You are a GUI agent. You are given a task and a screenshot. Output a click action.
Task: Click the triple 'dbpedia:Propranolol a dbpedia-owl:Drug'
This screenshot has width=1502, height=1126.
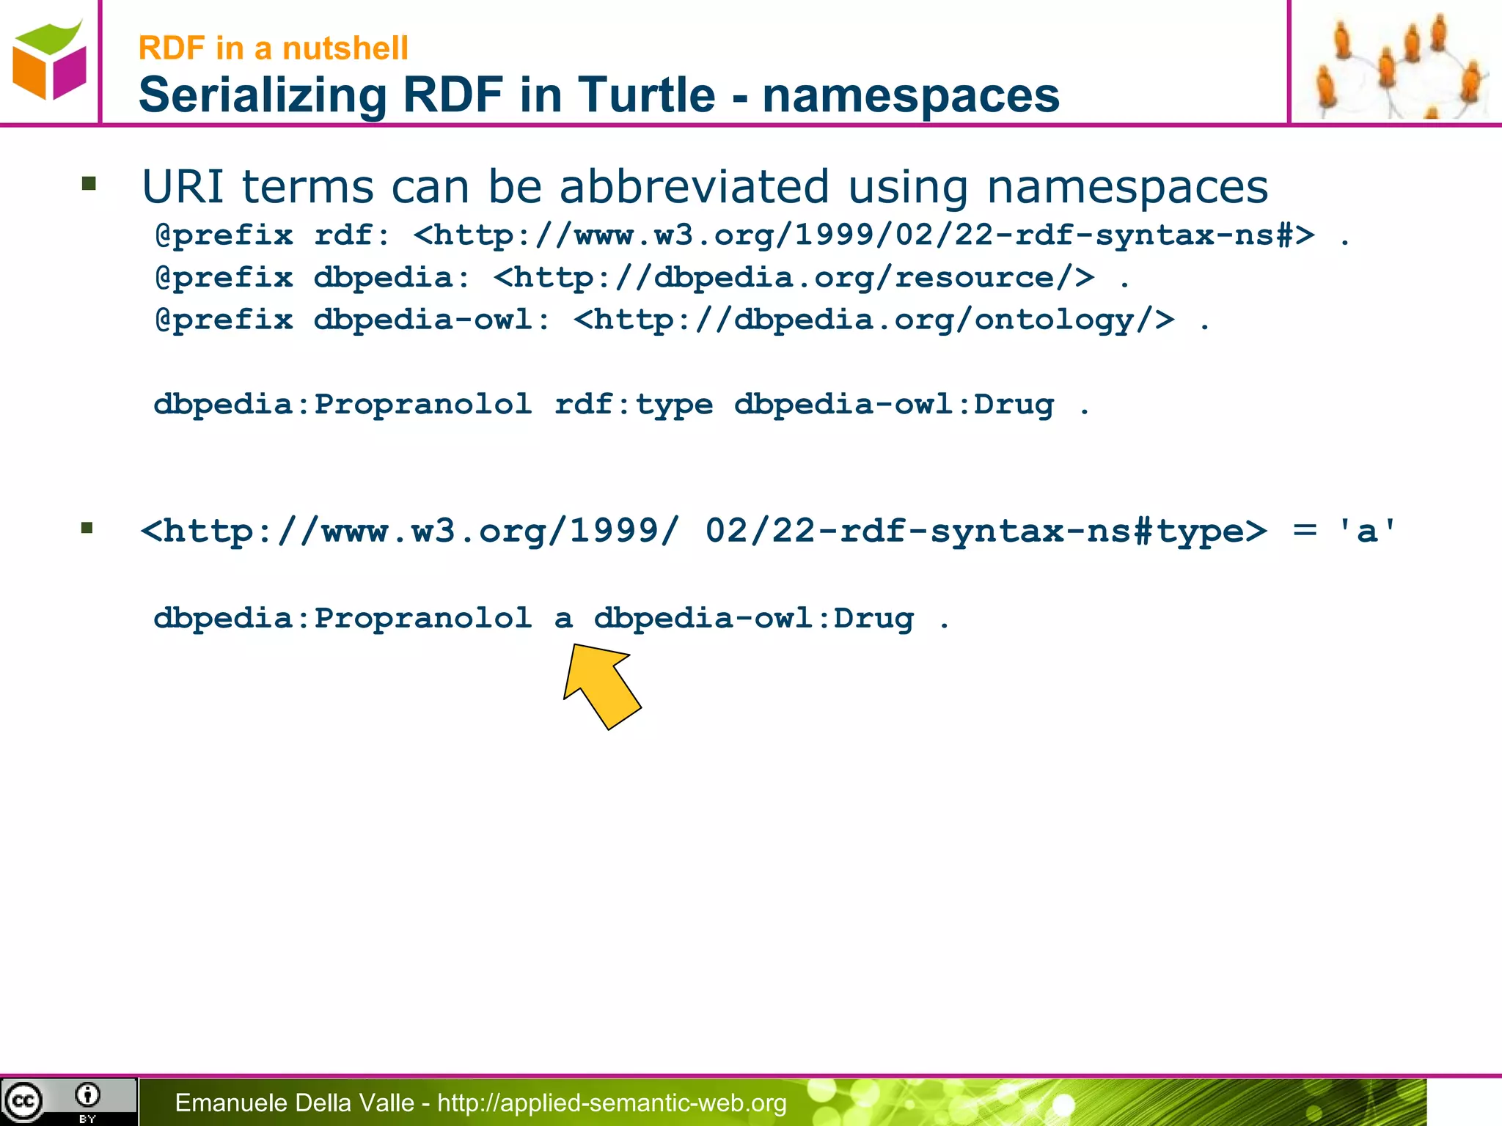click(552, 619)
